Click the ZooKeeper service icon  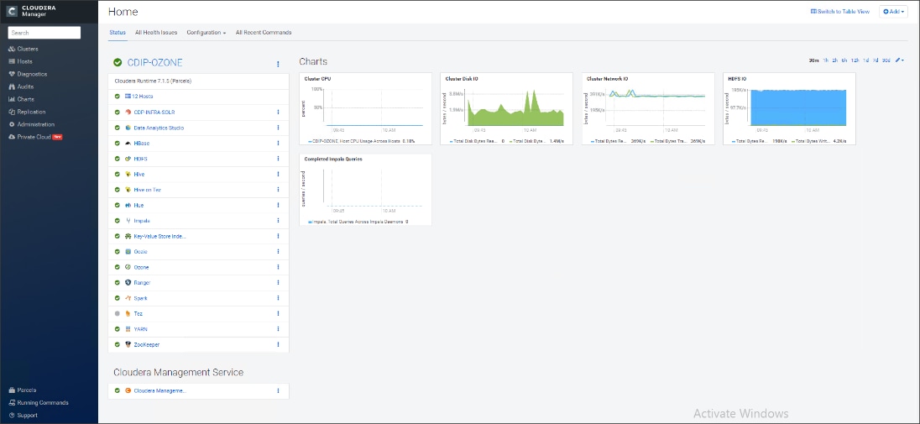point(128,345)
